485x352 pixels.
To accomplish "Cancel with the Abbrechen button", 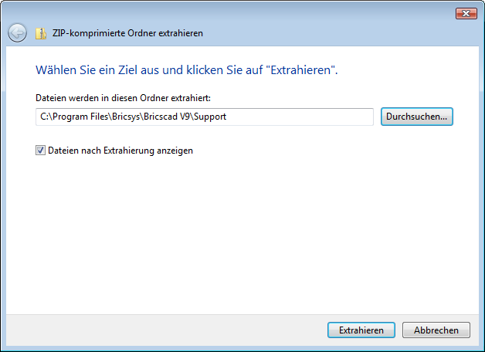I will click(x=436, y=330).
